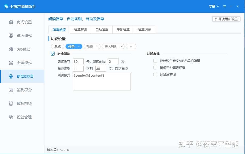The image size is (245, 154).
Task: Click the 如何使用和设置 help button
Action: tap(226, 19)
